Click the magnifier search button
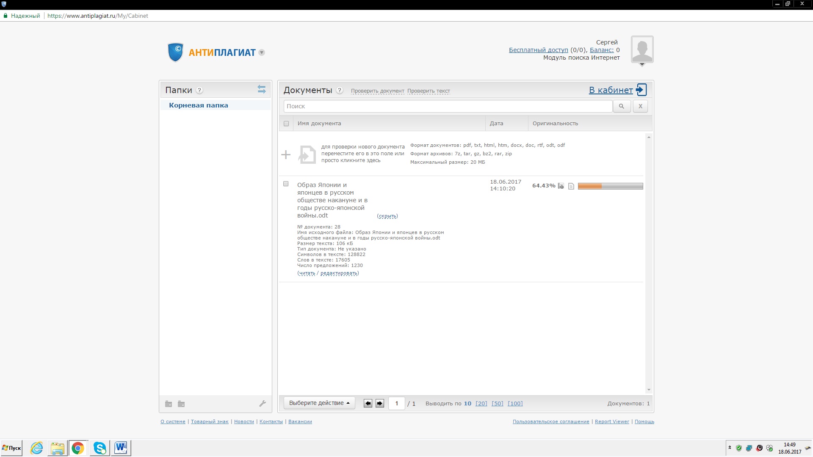 point(621,106)
